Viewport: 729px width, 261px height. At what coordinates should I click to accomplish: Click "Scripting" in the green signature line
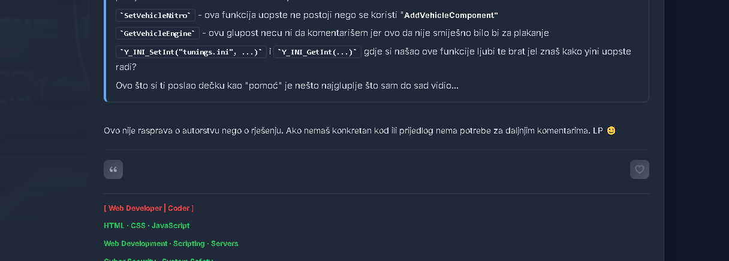point(189,244)
